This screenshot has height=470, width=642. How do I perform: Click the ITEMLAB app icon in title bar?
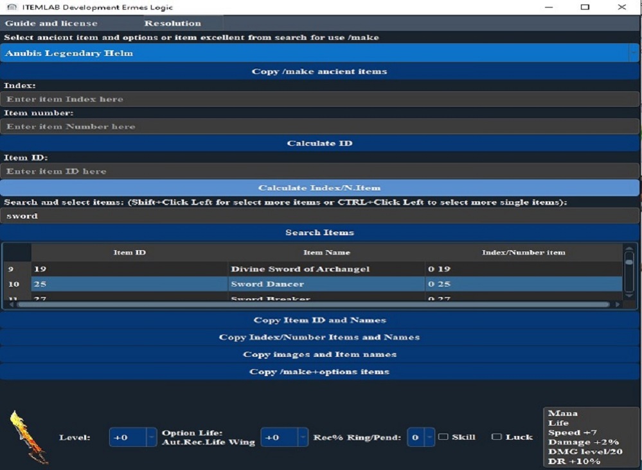11,7
